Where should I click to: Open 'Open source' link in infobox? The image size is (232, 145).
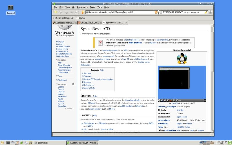click(182, 117)
